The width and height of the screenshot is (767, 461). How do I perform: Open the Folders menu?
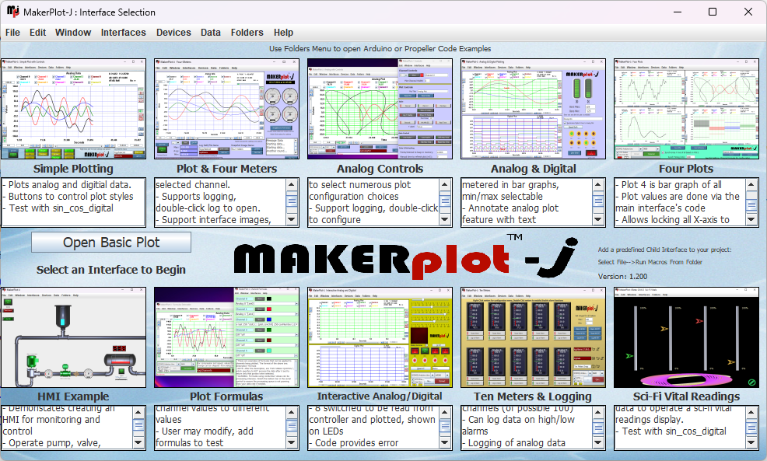coord(247,33)
